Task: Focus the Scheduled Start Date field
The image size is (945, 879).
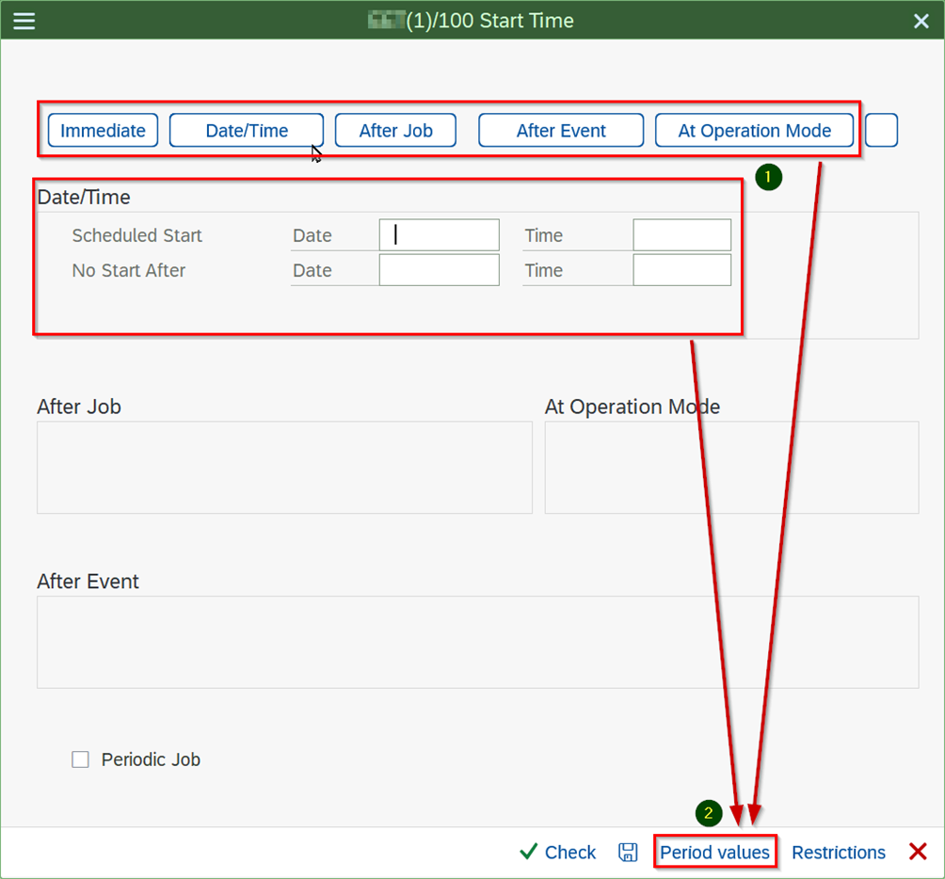Action: 439,235
